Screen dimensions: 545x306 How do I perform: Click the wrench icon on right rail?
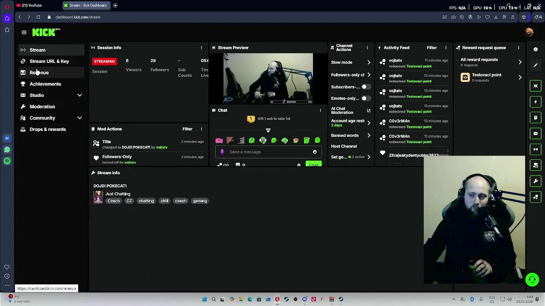(536, 181)
